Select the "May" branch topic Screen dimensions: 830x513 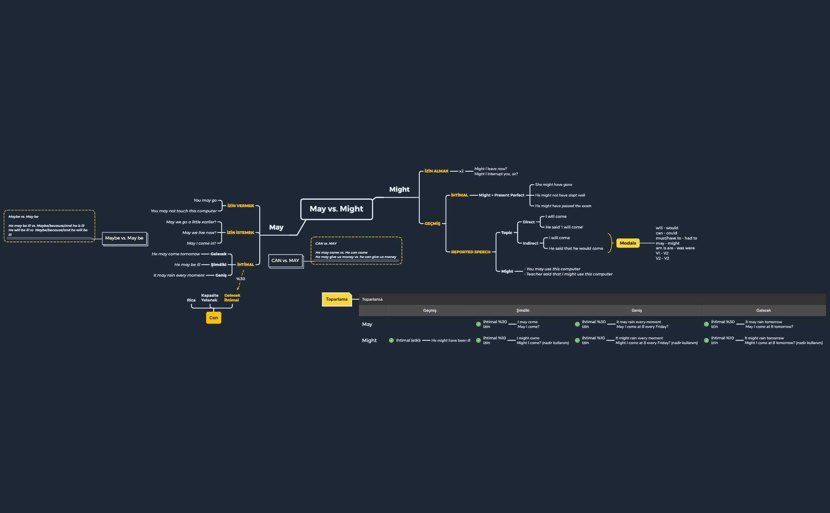[276, 227]
